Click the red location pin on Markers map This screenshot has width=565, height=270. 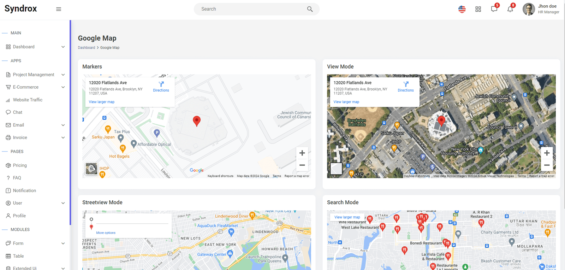coord(197,121)
